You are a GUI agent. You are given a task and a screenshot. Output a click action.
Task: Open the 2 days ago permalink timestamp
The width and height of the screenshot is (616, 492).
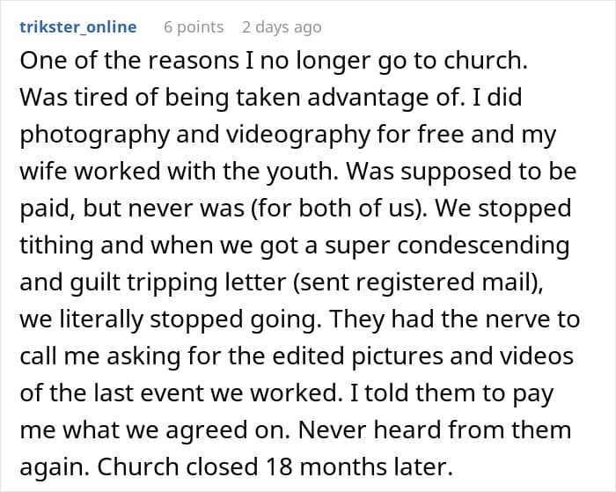pos(282,27)
